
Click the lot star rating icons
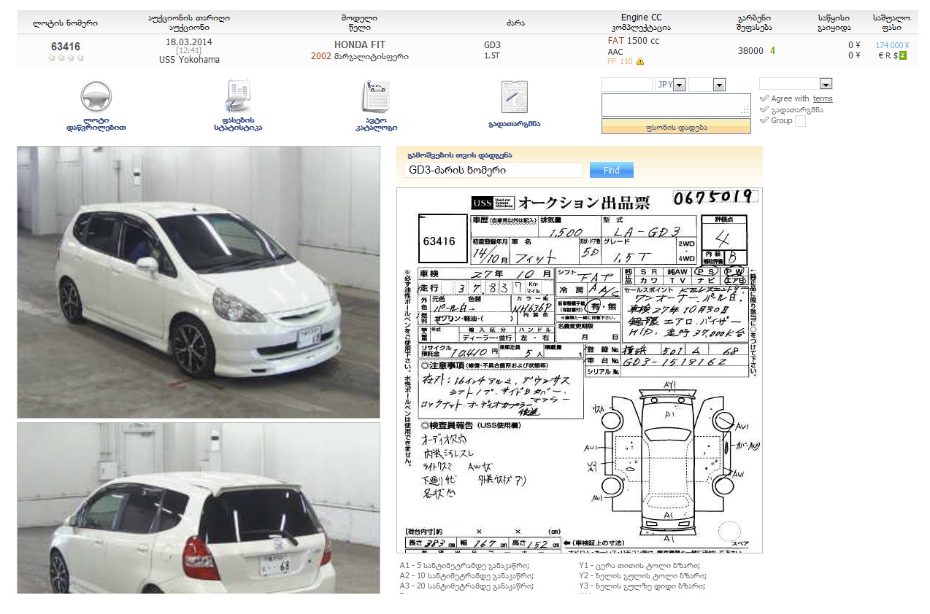pyautogui.click(x=66, y=58)
